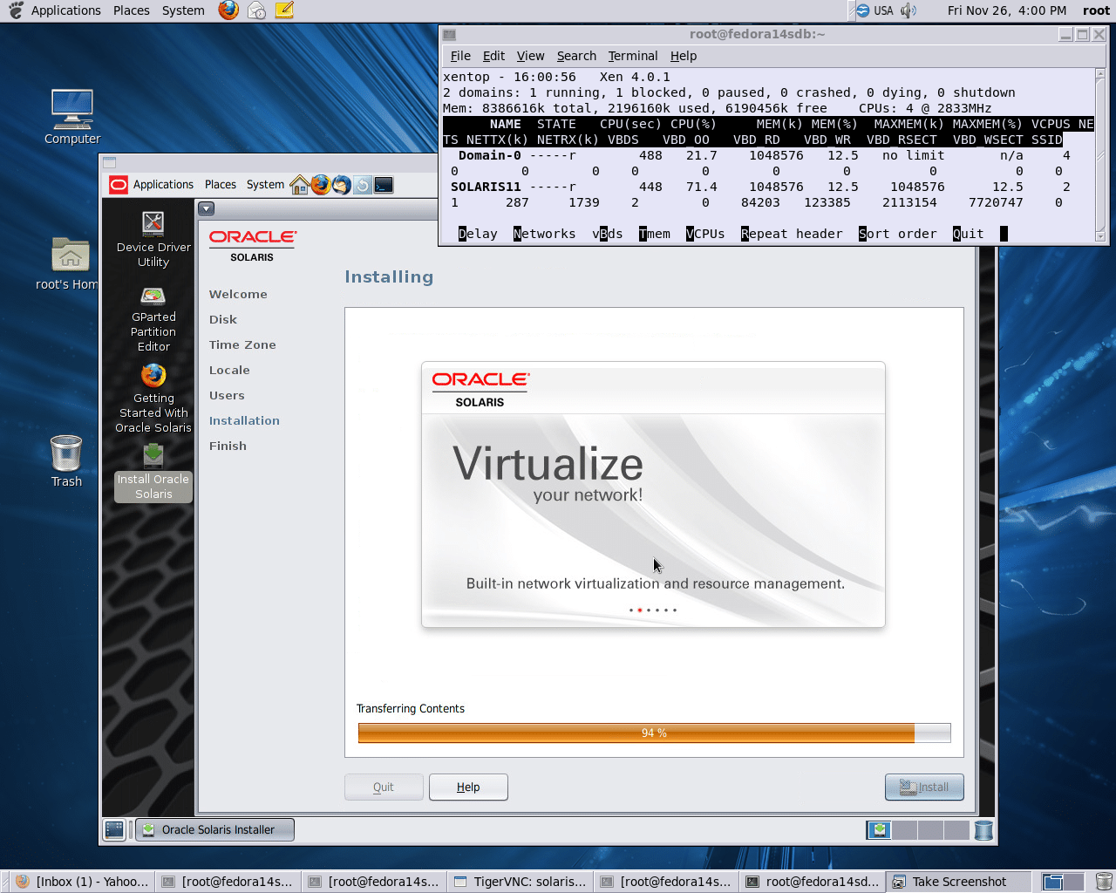Click the terminal vertical scrollbar
Image resolution: width=1116 pixels, height=893 pixels.
1099,155
